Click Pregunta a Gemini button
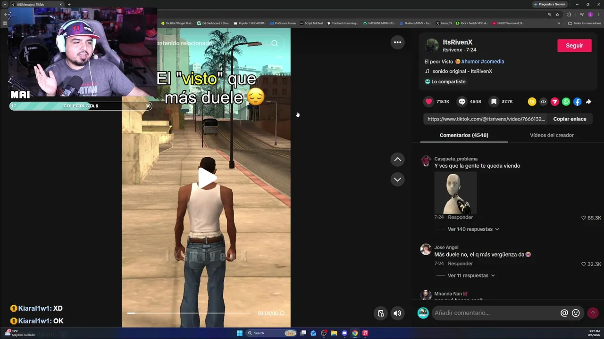The height and width of the screenshot is (339, 604). (x=549, y=4)
